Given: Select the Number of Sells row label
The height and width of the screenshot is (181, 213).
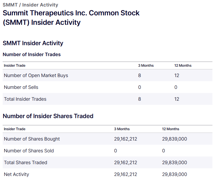Looking at the screenshot, I should tap(21, 87).
